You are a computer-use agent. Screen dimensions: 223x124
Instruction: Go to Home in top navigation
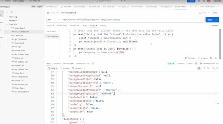tap(8, 1)
